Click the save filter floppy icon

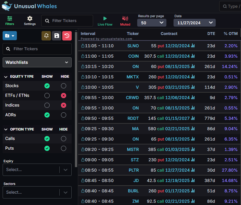(56, 36)
